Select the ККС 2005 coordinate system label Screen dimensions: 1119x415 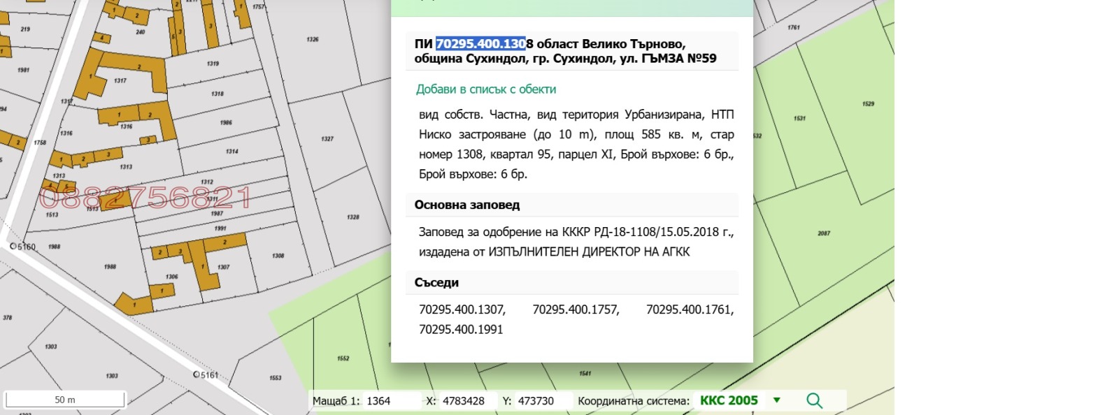[729, 400]
